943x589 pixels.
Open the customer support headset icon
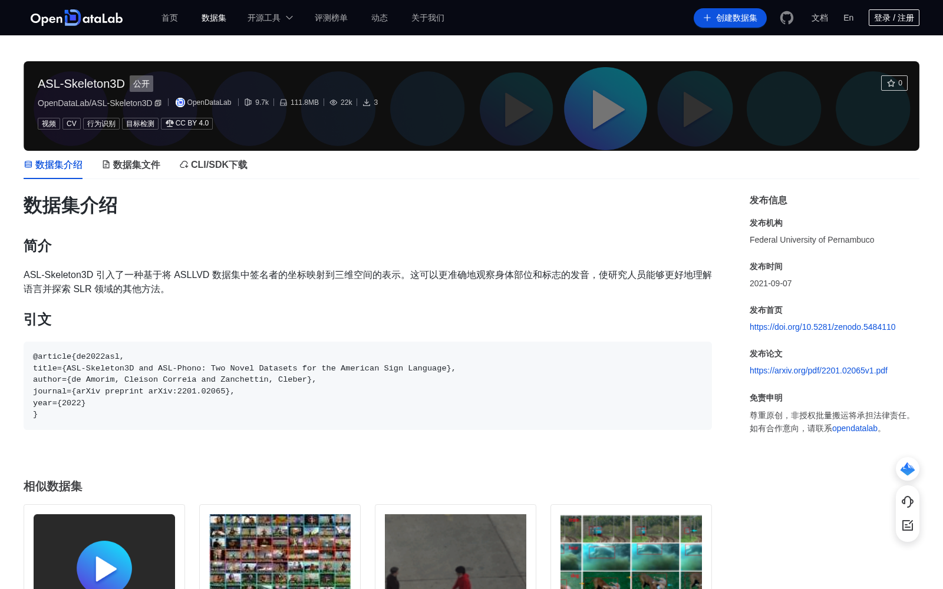(x=908, y=501)
